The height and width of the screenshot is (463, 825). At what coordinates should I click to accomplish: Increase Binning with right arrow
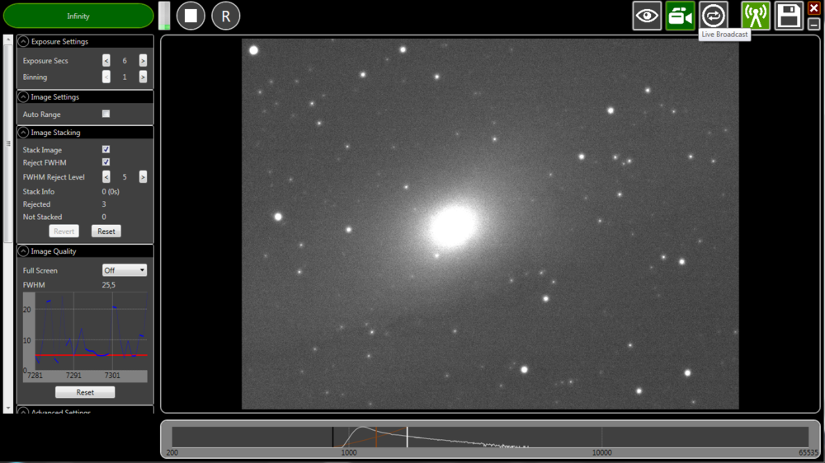(x=143, y=77)
